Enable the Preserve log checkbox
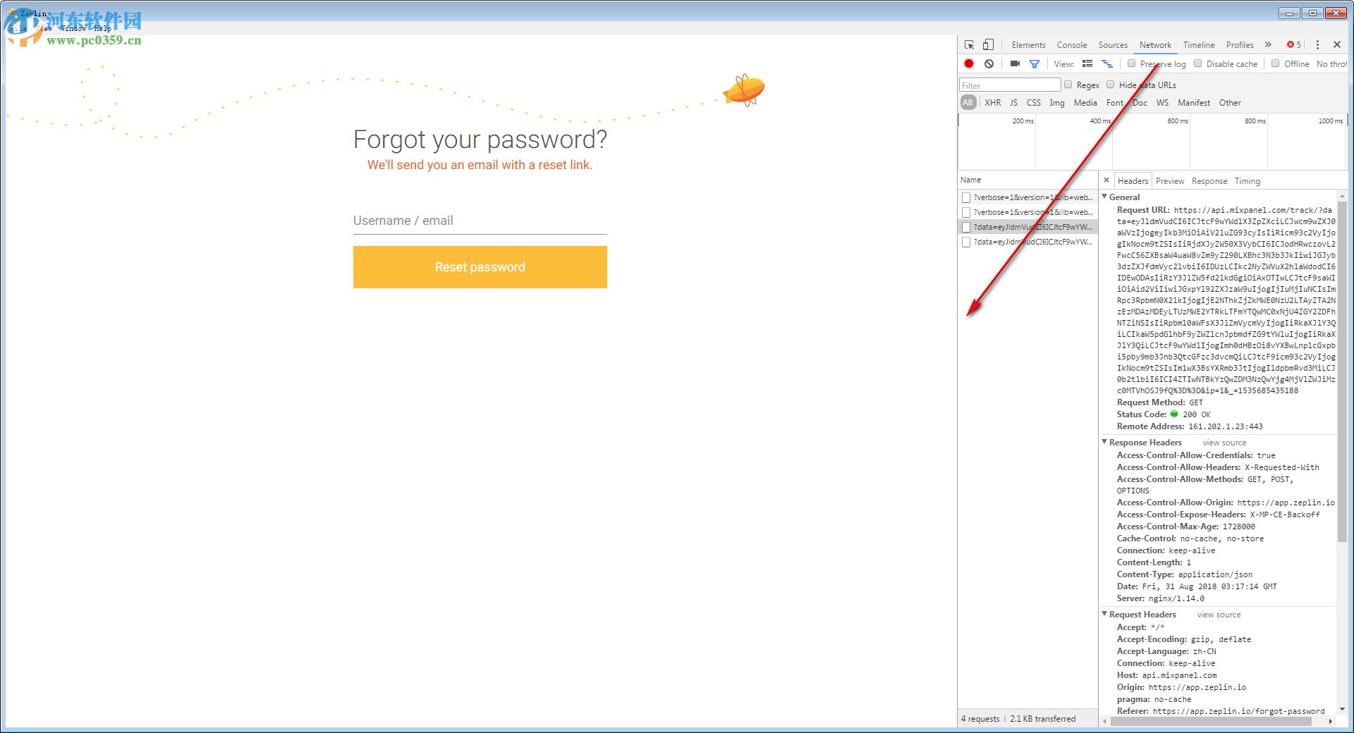This screenshot has width=1354, height=733. [1132, 63]
